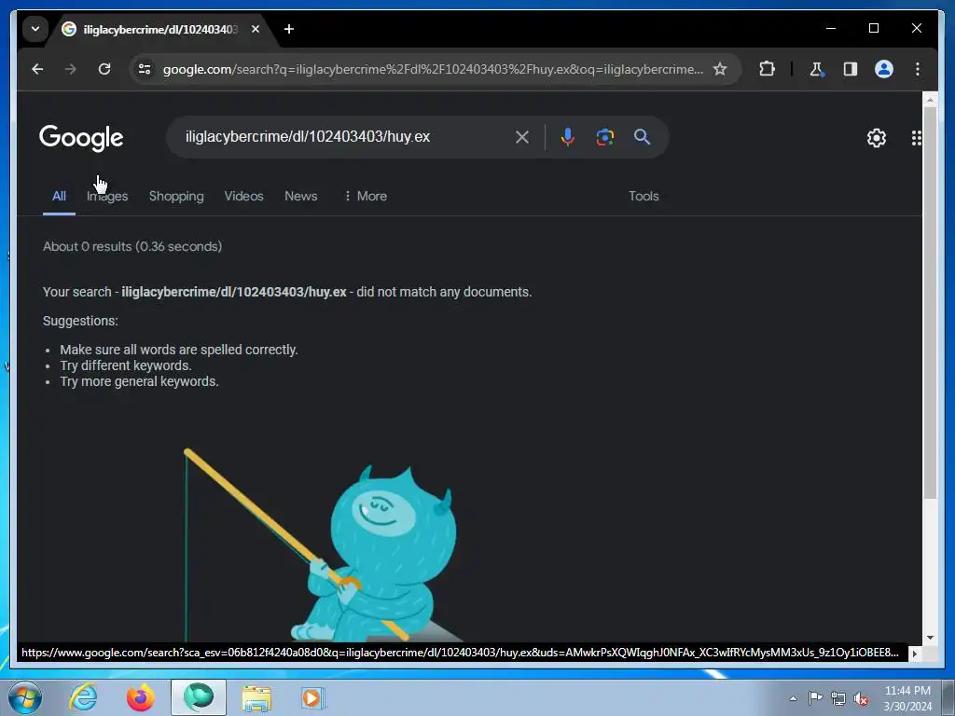Bookmark this page with the star icon
Image resolution: width=955 pixels, height=716 pixels.
720,69
